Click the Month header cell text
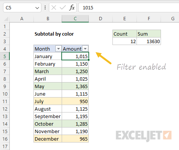 (x=42, y=49)
